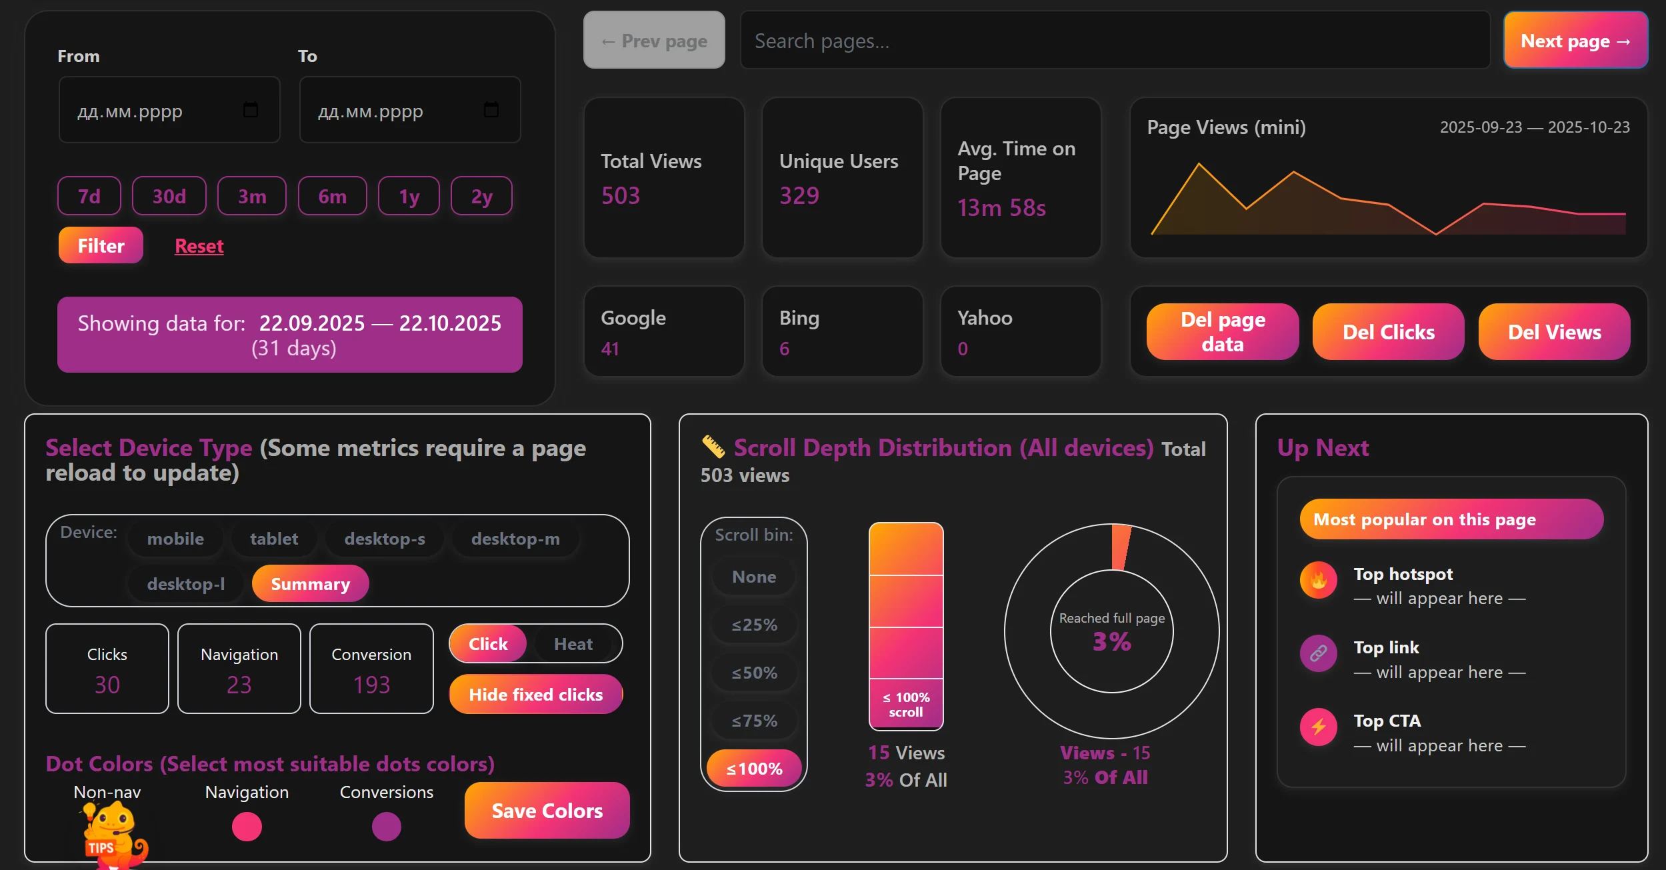Select the mobile device type
This screenshot has width=1666, height=870.
[x=175, y=538]
